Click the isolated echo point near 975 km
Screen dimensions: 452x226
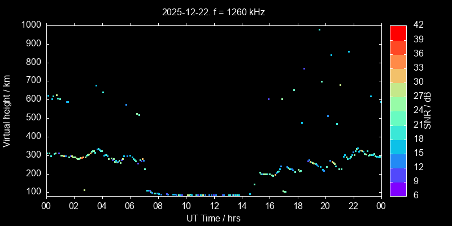pyautogui.click(x=319, y=29)
